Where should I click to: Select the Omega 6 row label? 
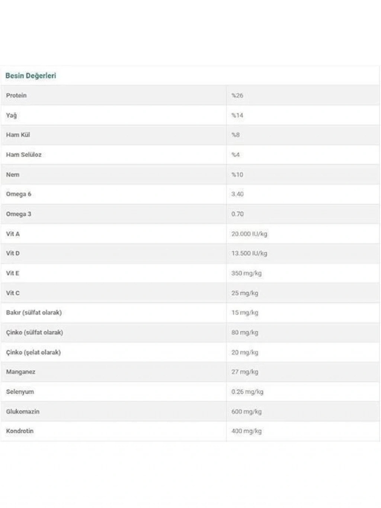pos(19,194)
